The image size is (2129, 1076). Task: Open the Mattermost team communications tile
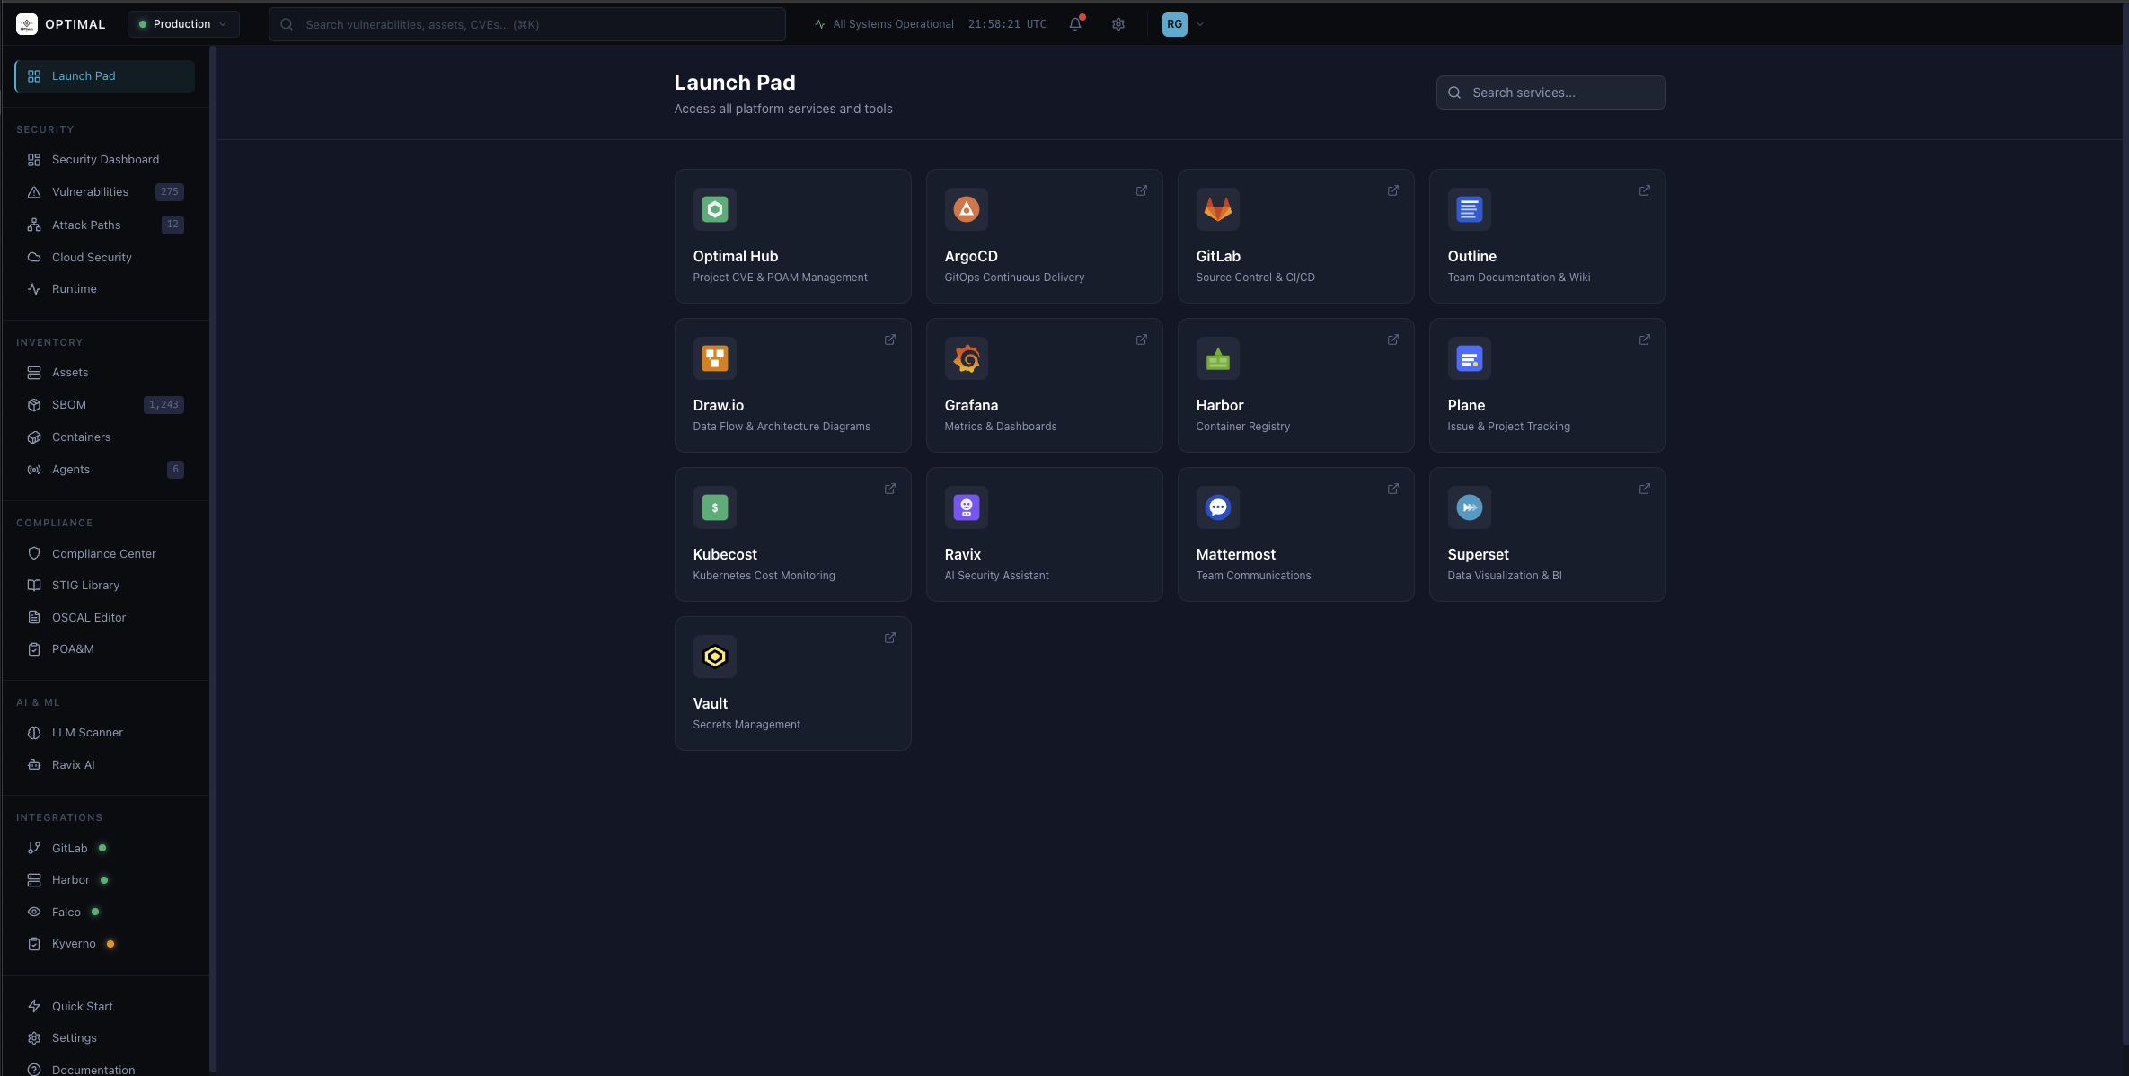click(x=1295, y=534)
